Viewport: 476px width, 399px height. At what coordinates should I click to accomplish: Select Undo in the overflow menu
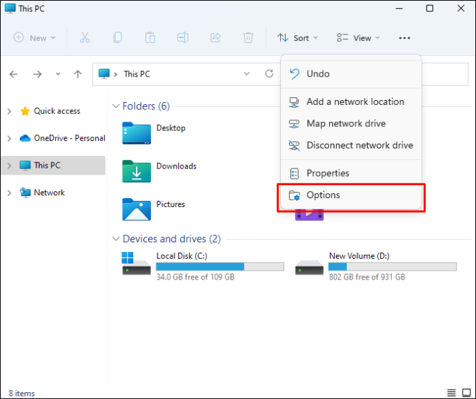[317, 74]
